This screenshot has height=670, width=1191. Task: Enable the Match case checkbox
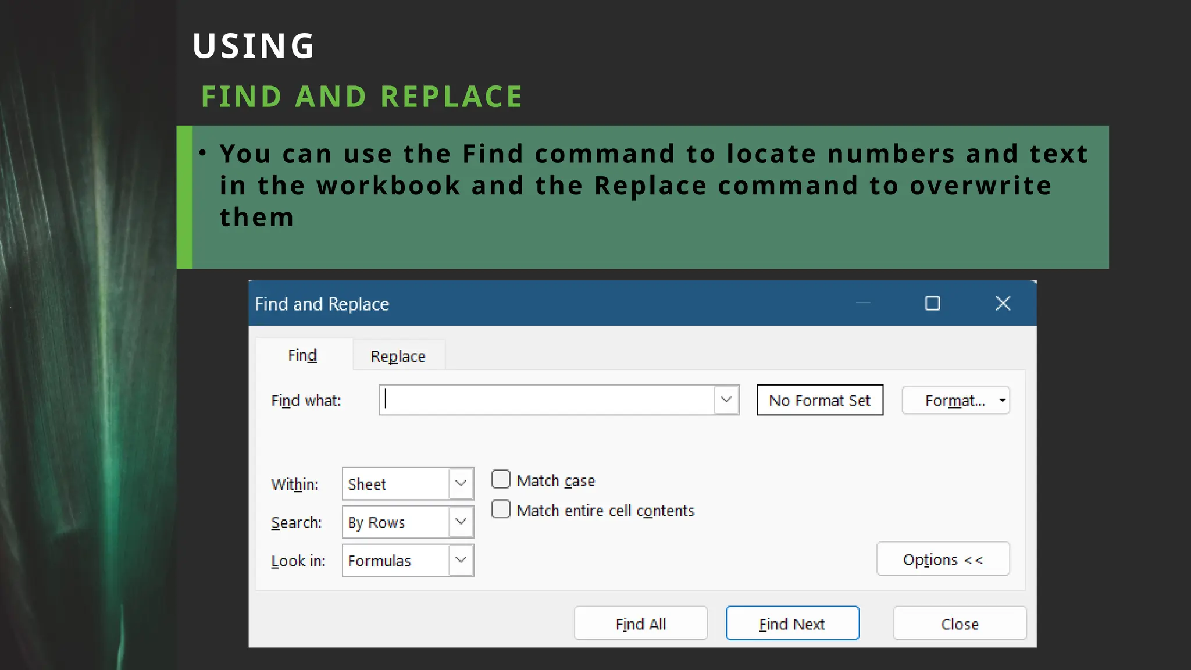(501, 480)
